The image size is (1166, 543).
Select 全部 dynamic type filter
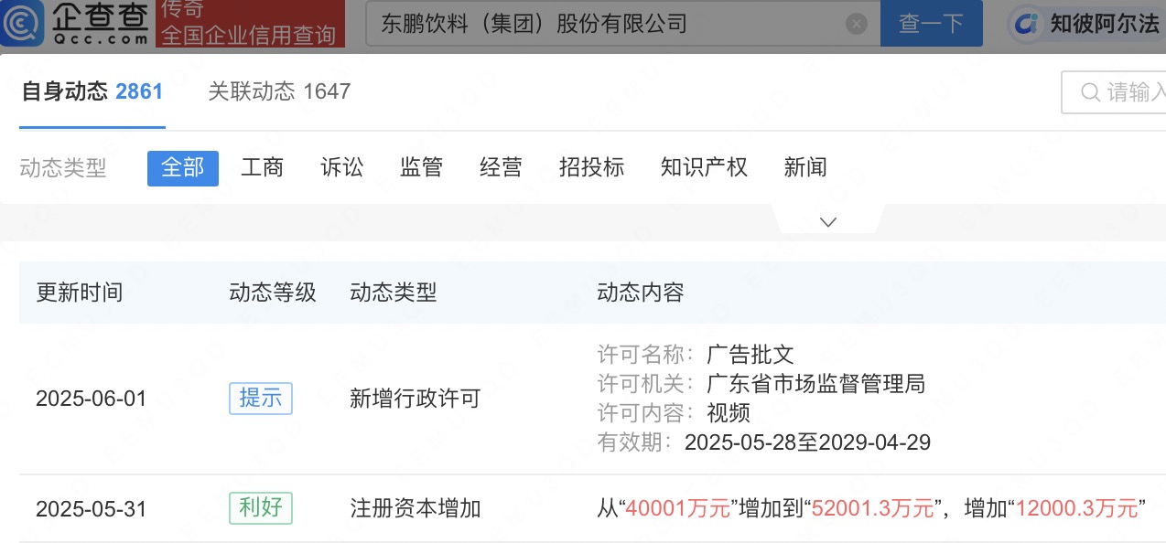coord(183,168)
